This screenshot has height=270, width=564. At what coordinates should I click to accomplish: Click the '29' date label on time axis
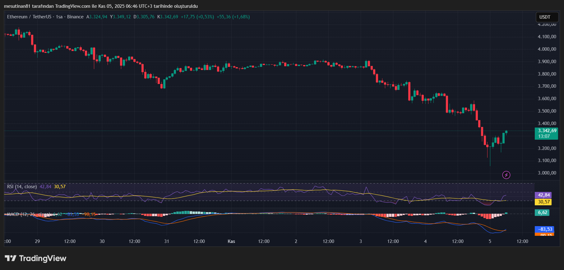click(x=37, y=241)
